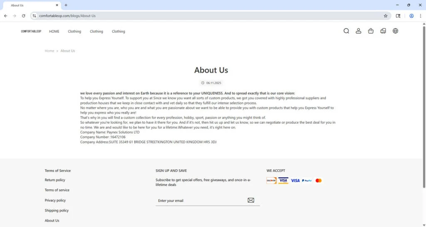The height and width of the screenshot is (227, 426).
Task: Reload the page
Action: [x=24, y=16]
